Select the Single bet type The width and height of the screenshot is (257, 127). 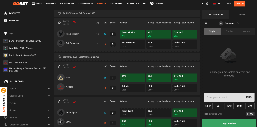pyautogui.click(x=212, y=31)
